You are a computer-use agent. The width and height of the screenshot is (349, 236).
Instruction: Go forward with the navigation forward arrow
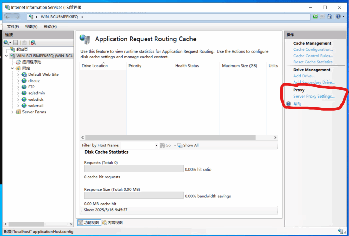[17, 17]
